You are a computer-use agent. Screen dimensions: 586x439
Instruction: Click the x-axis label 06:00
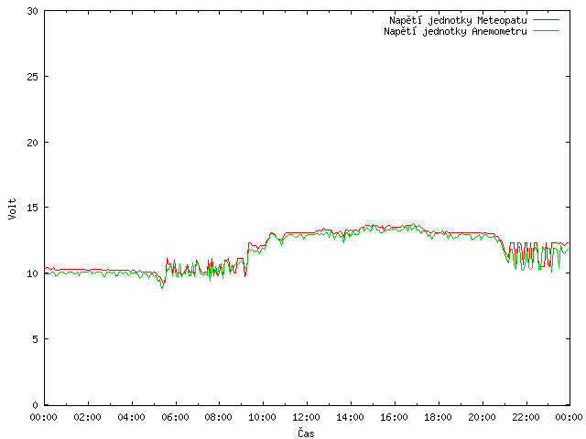tap(175, 417)
